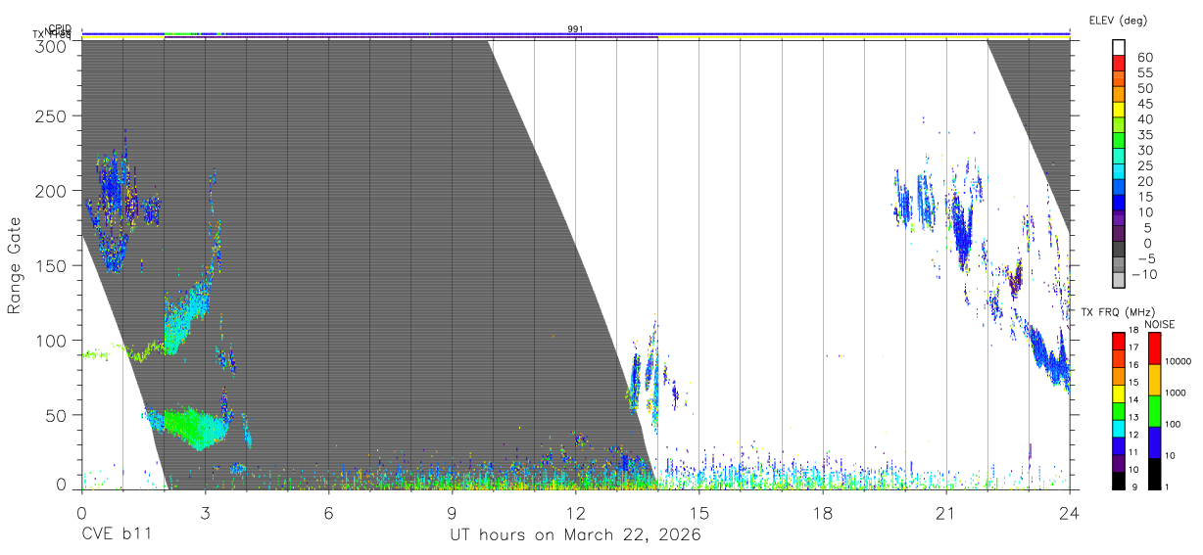Select the "1000" noise scale value

(1177, 393)
